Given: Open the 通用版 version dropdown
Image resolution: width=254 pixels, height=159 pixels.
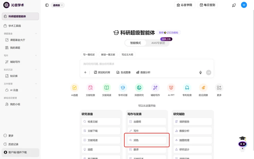Looking at the screenshot, I should pos(58,5).
